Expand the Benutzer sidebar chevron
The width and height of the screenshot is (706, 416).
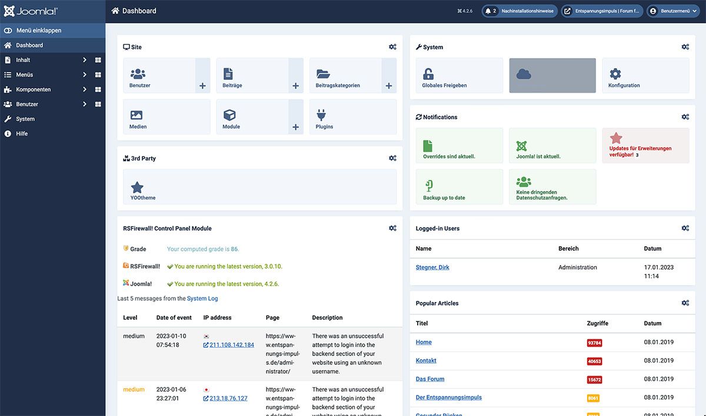tap(85, 104)
